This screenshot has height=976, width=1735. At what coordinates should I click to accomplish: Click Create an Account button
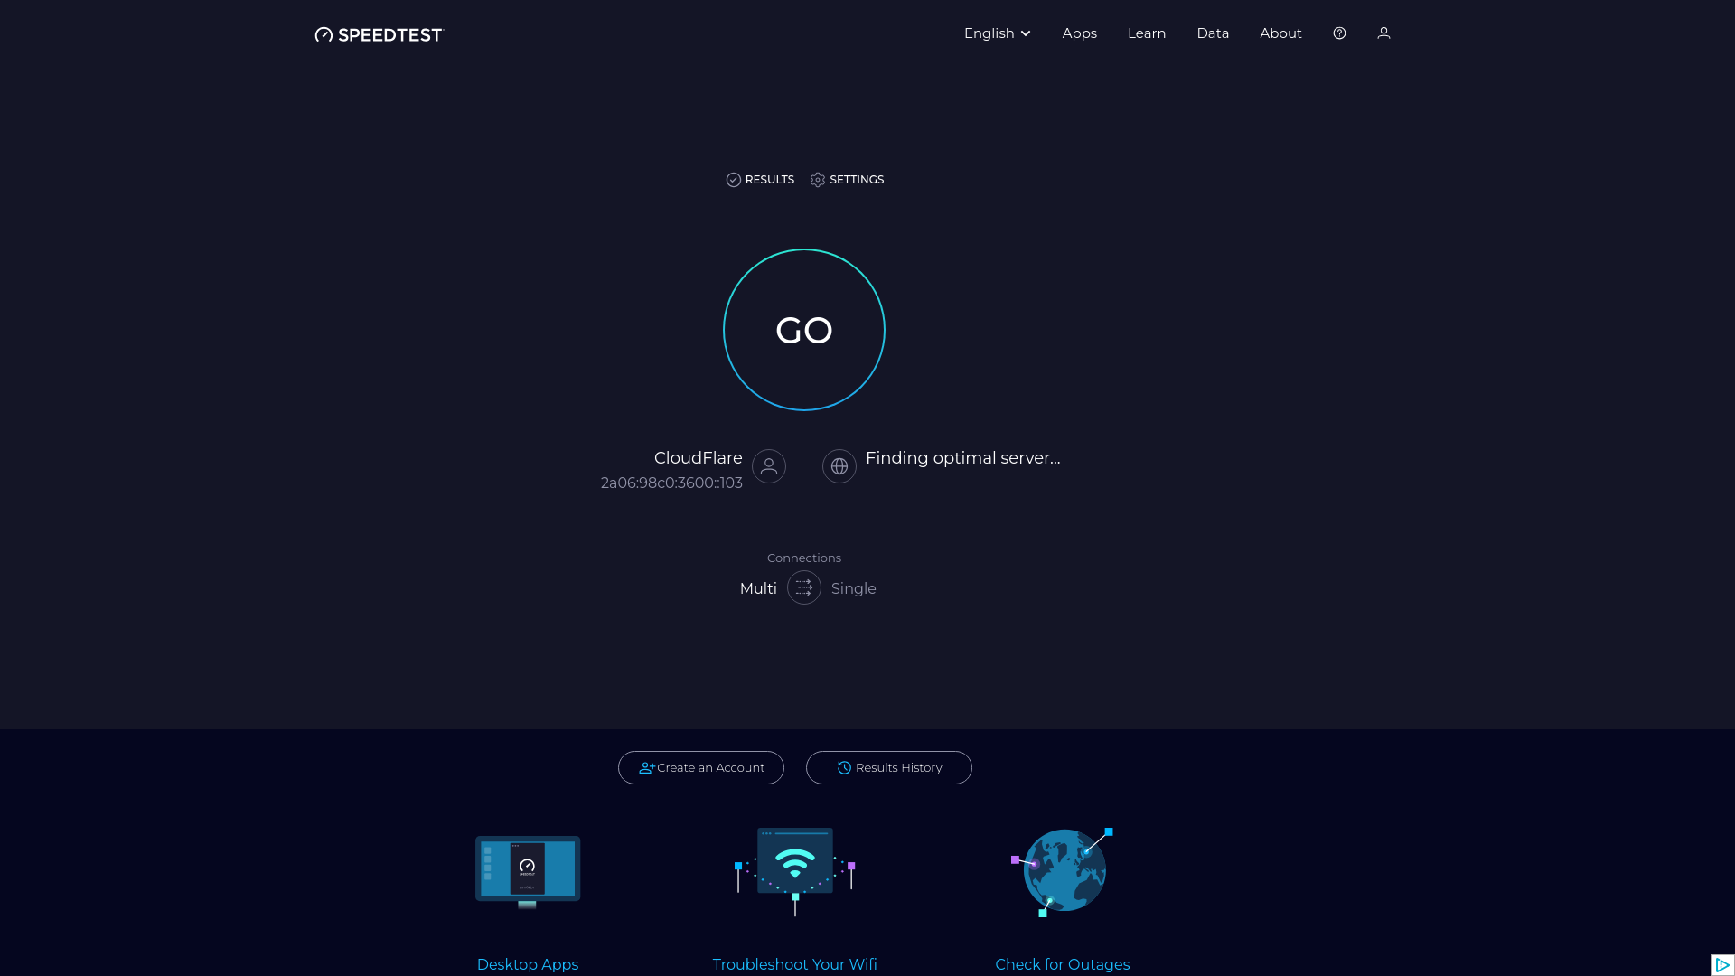(x=701, y=767)
